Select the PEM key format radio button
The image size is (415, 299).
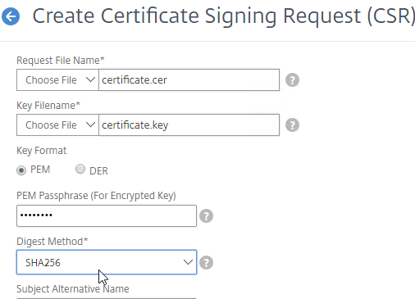tap(21, 170)
